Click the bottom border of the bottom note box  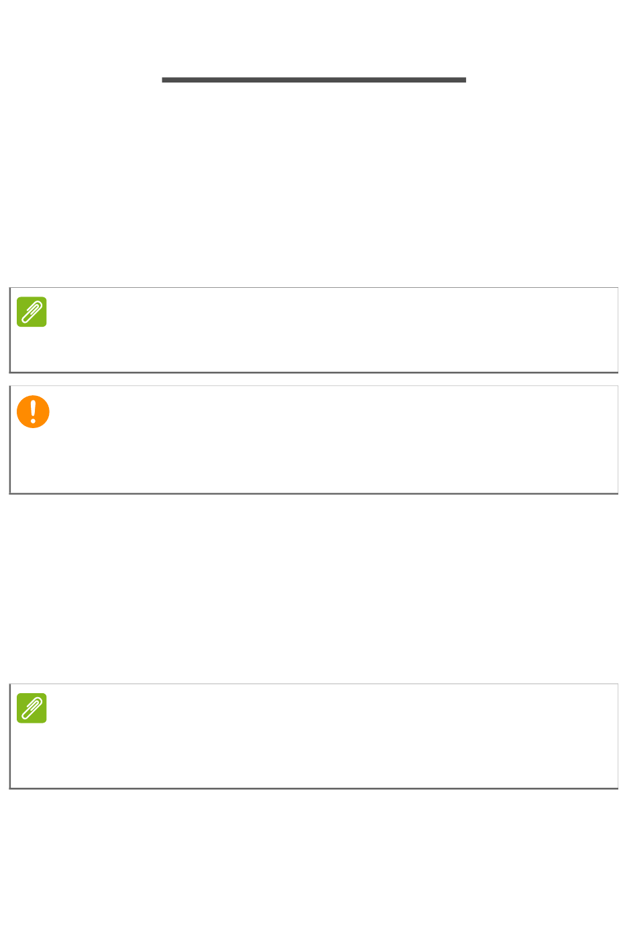pyautogui.click(x=314, y=788)
